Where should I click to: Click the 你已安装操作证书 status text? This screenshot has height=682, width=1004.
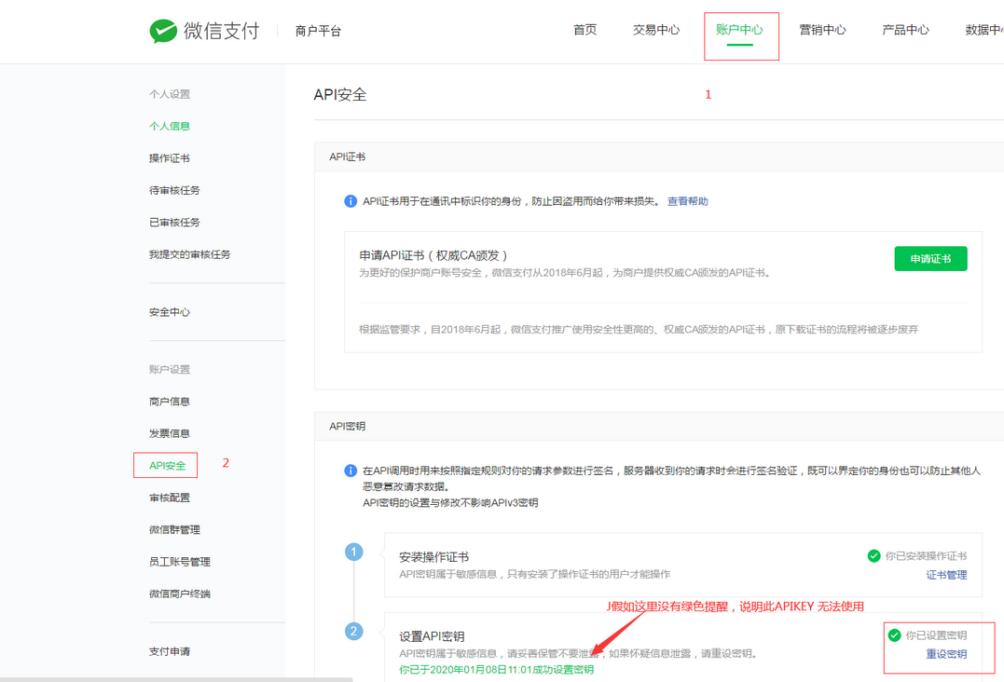pos(926,556)
